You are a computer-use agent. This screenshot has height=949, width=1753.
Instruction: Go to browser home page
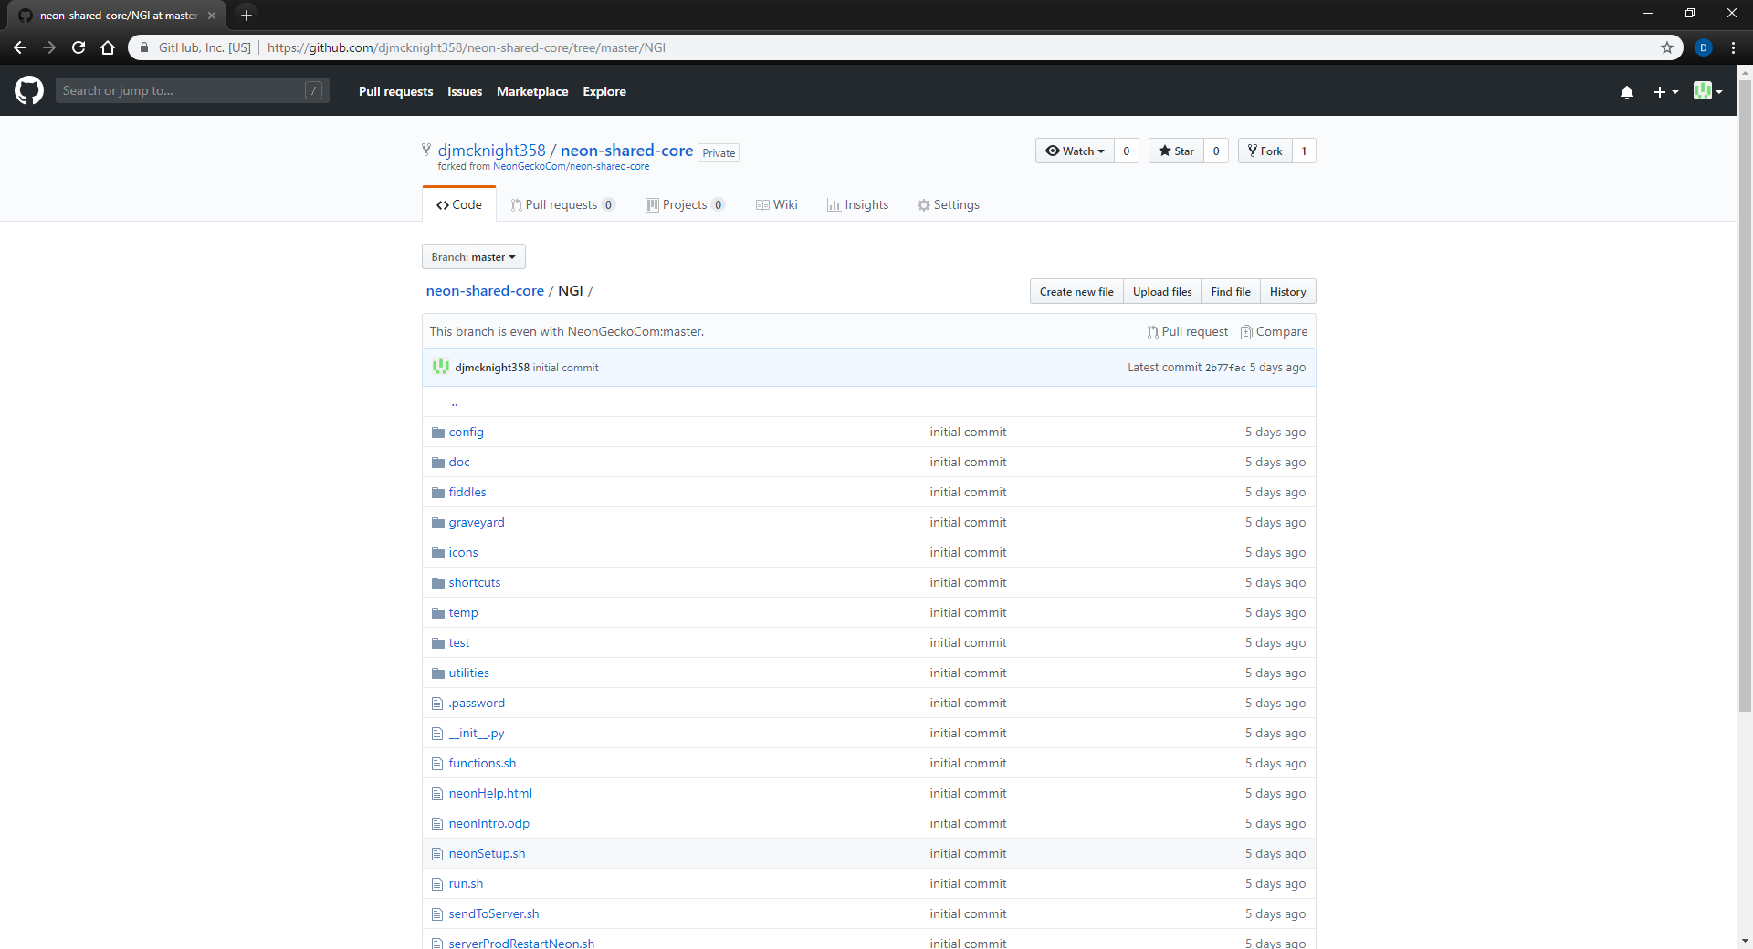108,47
